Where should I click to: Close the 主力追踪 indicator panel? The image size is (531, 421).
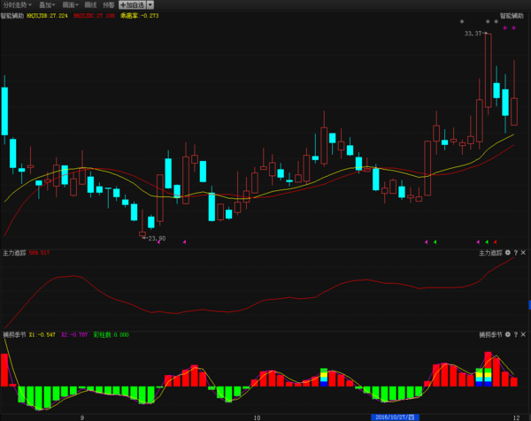(x=524, y=253)
